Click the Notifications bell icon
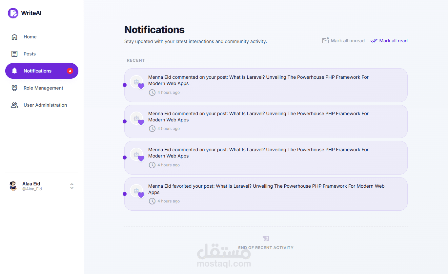This screenshot has height=274, width=448. click(x=14, y=71)
